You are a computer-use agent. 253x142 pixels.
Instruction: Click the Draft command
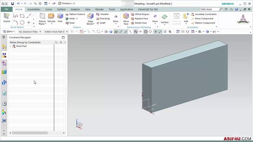101,23
